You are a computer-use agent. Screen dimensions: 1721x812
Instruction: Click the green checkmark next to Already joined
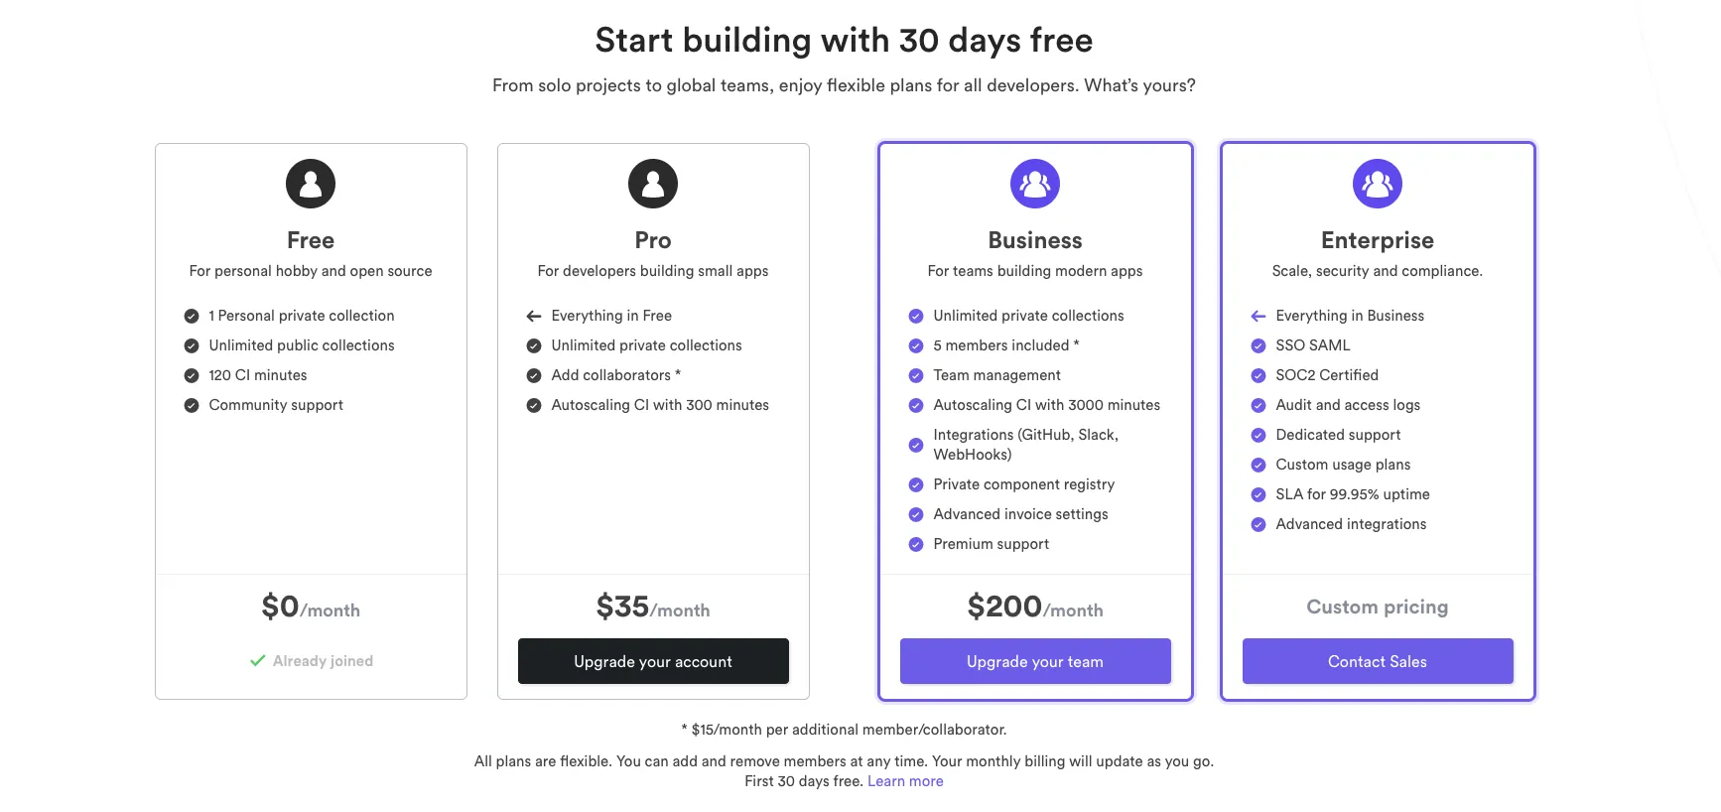tap(258, 661)
